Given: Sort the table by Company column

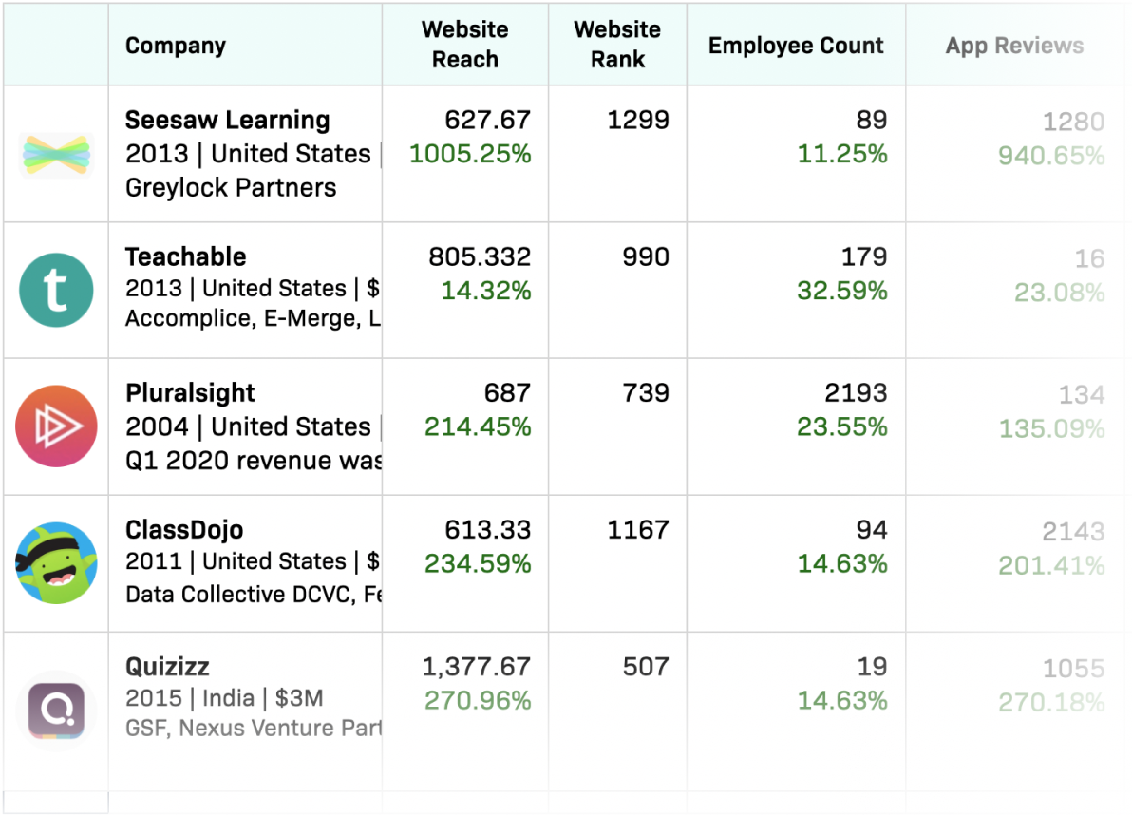Looking at the screenshot, I should pyautogui.click(x=175, y=44).
